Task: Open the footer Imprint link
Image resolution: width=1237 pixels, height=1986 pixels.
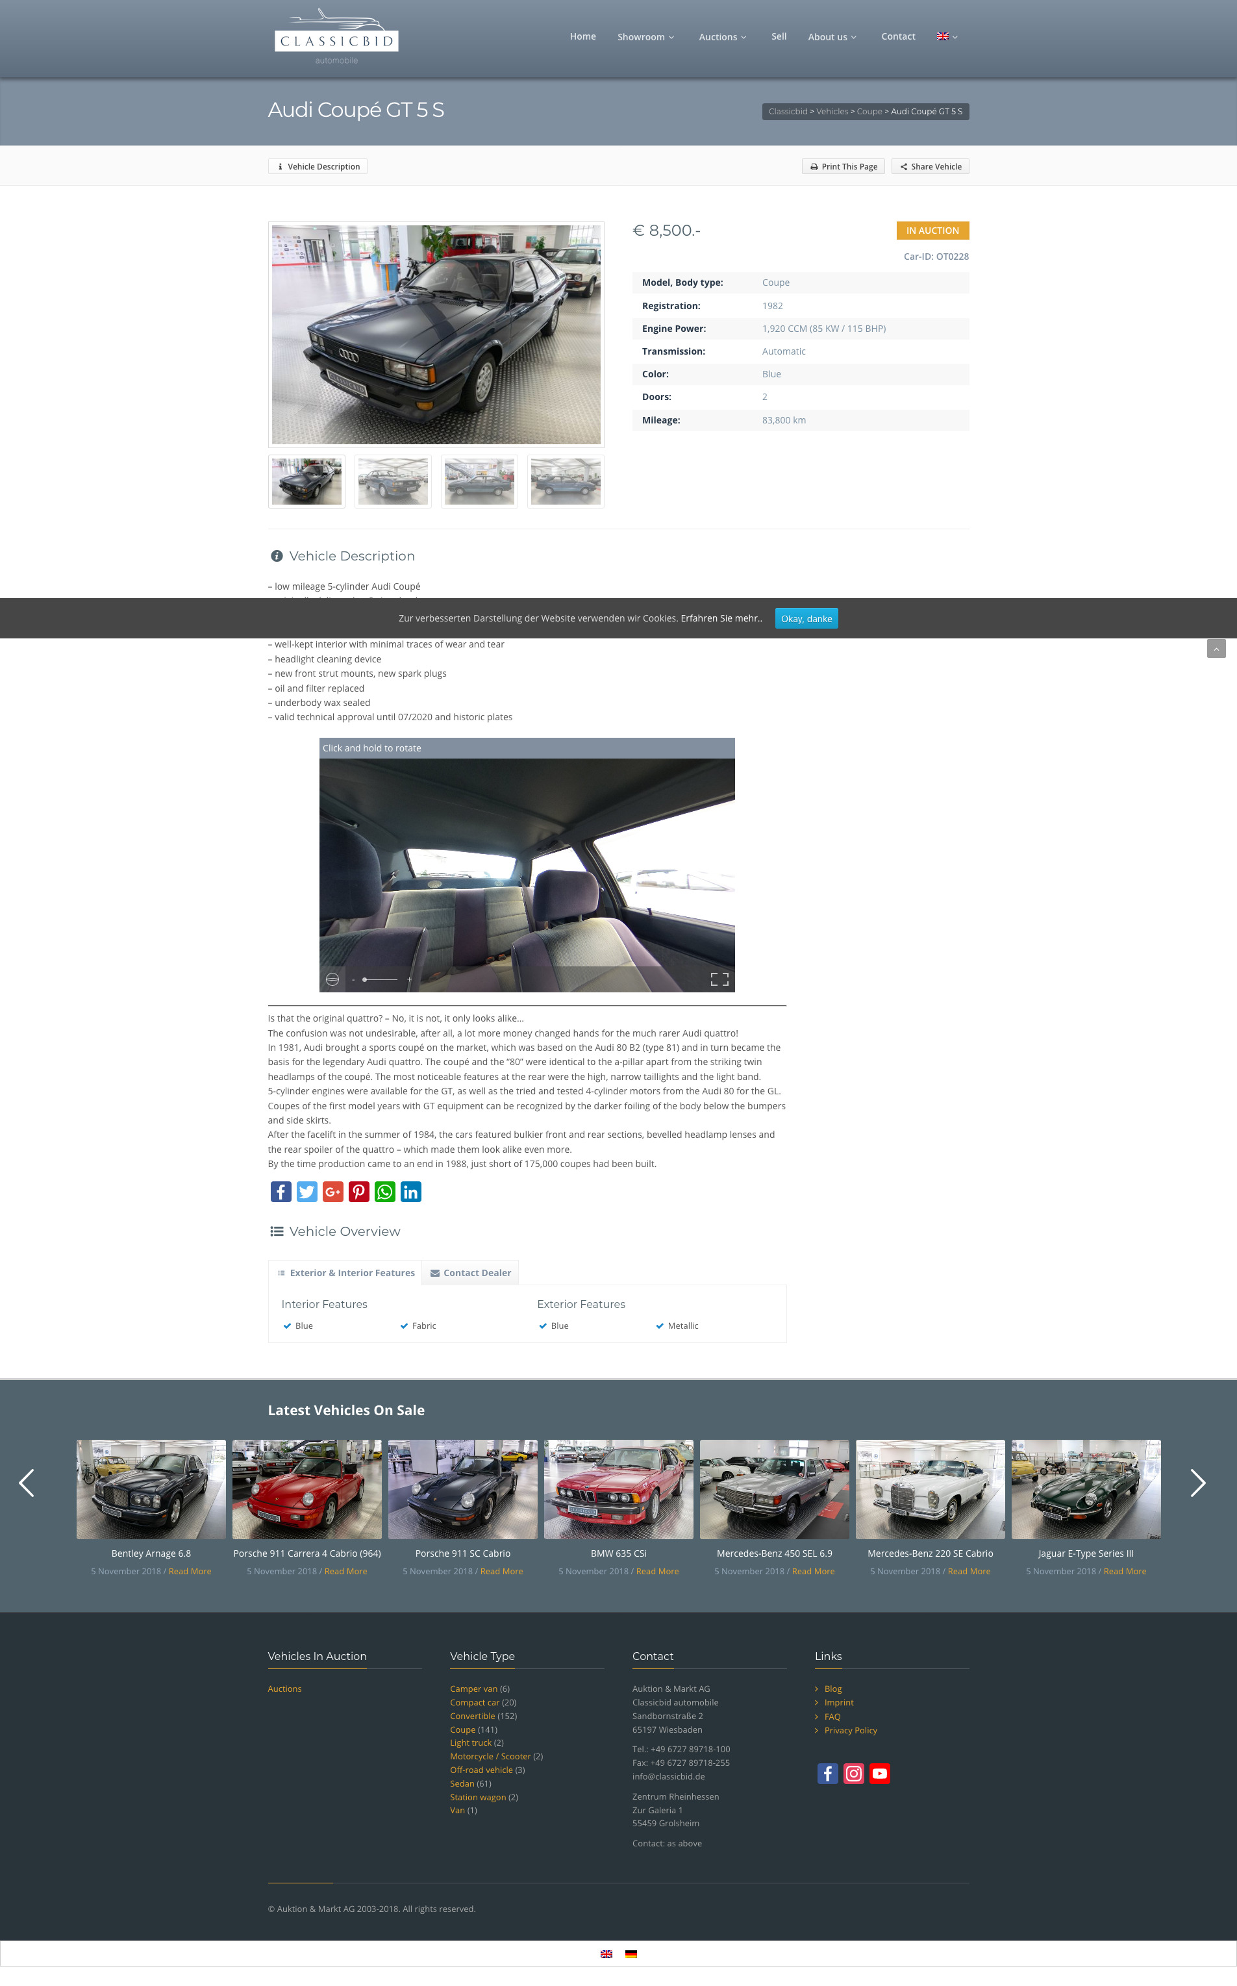Action: (838, 1702)
